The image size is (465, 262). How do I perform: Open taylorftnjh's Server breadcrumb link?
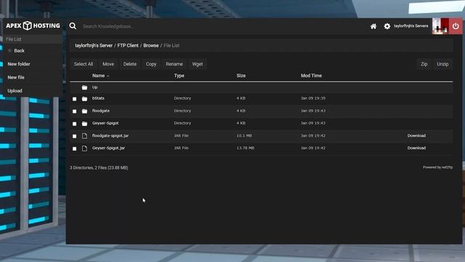94,46
